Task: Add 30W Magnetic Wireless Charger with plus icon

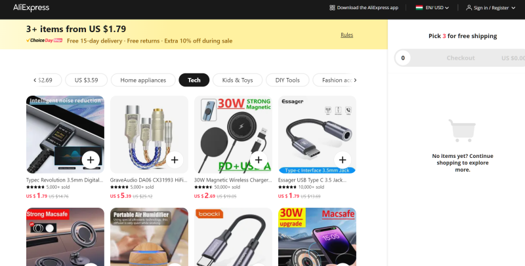Action: coord(259,160)
